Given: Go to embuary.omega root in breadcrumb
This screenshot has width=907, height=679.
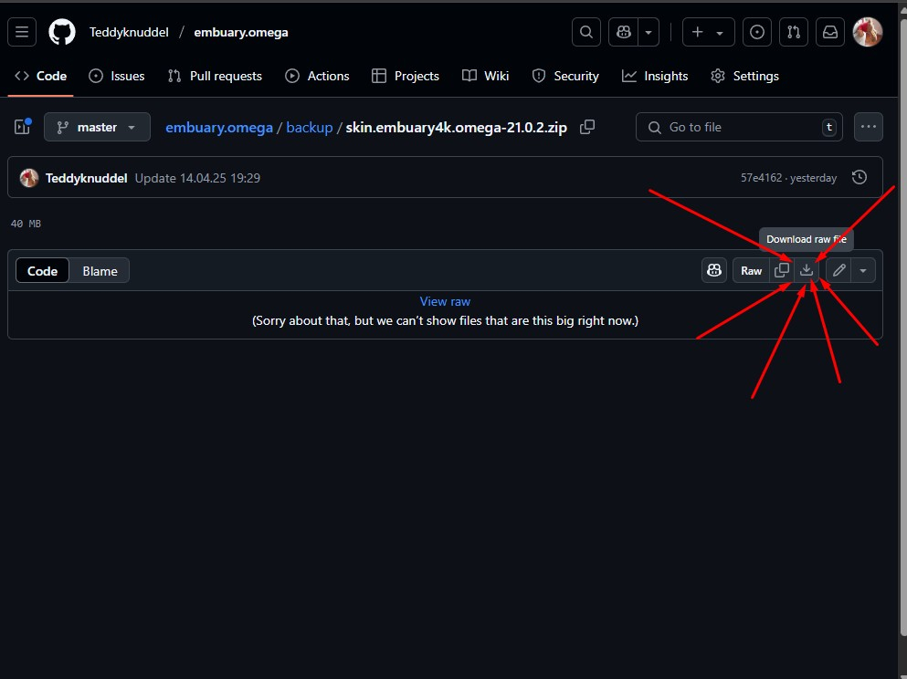Looking at the screenshot, I should 218,128.
